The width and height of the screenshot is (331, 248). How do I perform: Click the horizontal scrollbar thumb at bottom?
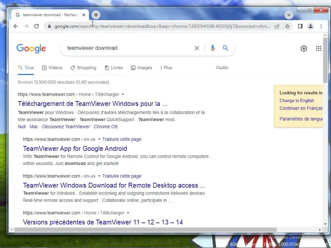[145, 230]
